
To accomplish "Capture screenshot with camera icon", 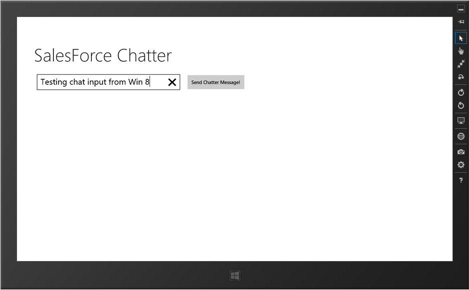I will click(461, 152).
